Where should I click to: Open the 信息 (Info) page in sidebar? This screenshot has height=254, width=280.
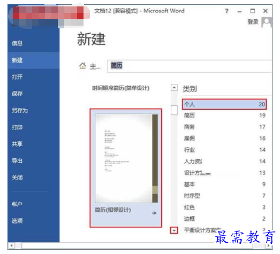(x=17, y=43)
